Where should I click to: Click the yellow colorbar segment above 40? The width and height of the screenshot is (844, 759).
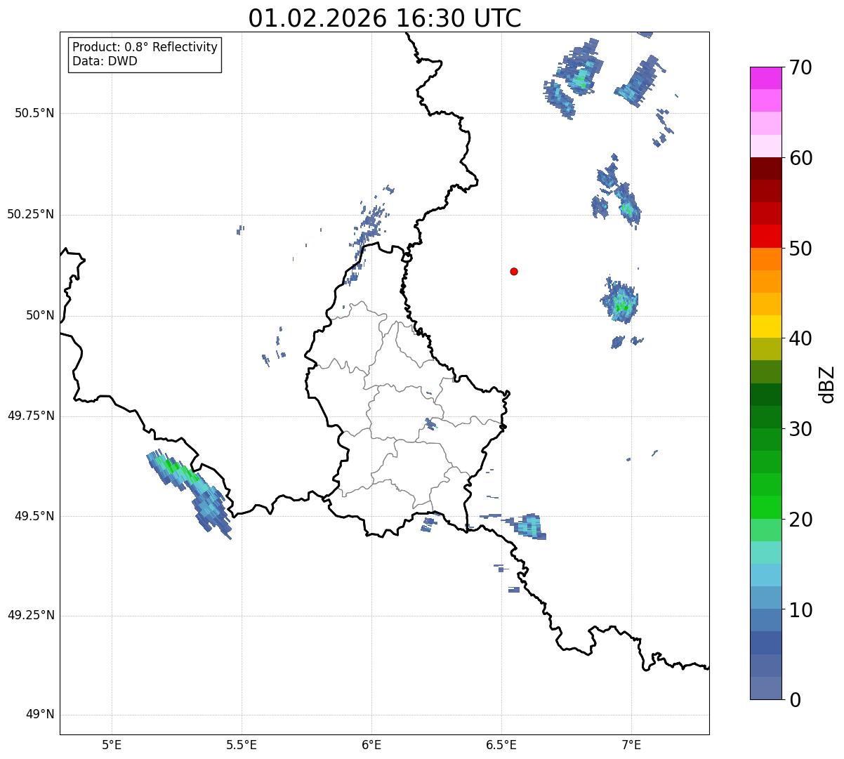[765, 326]
